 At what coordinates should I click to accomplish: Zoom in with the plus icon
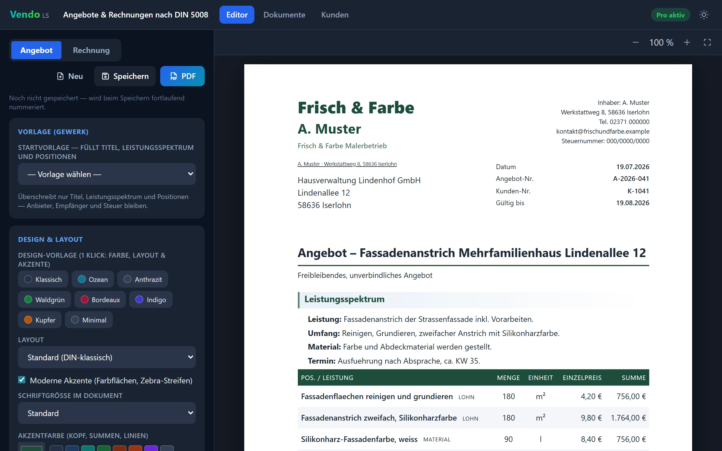pos(687,42)
